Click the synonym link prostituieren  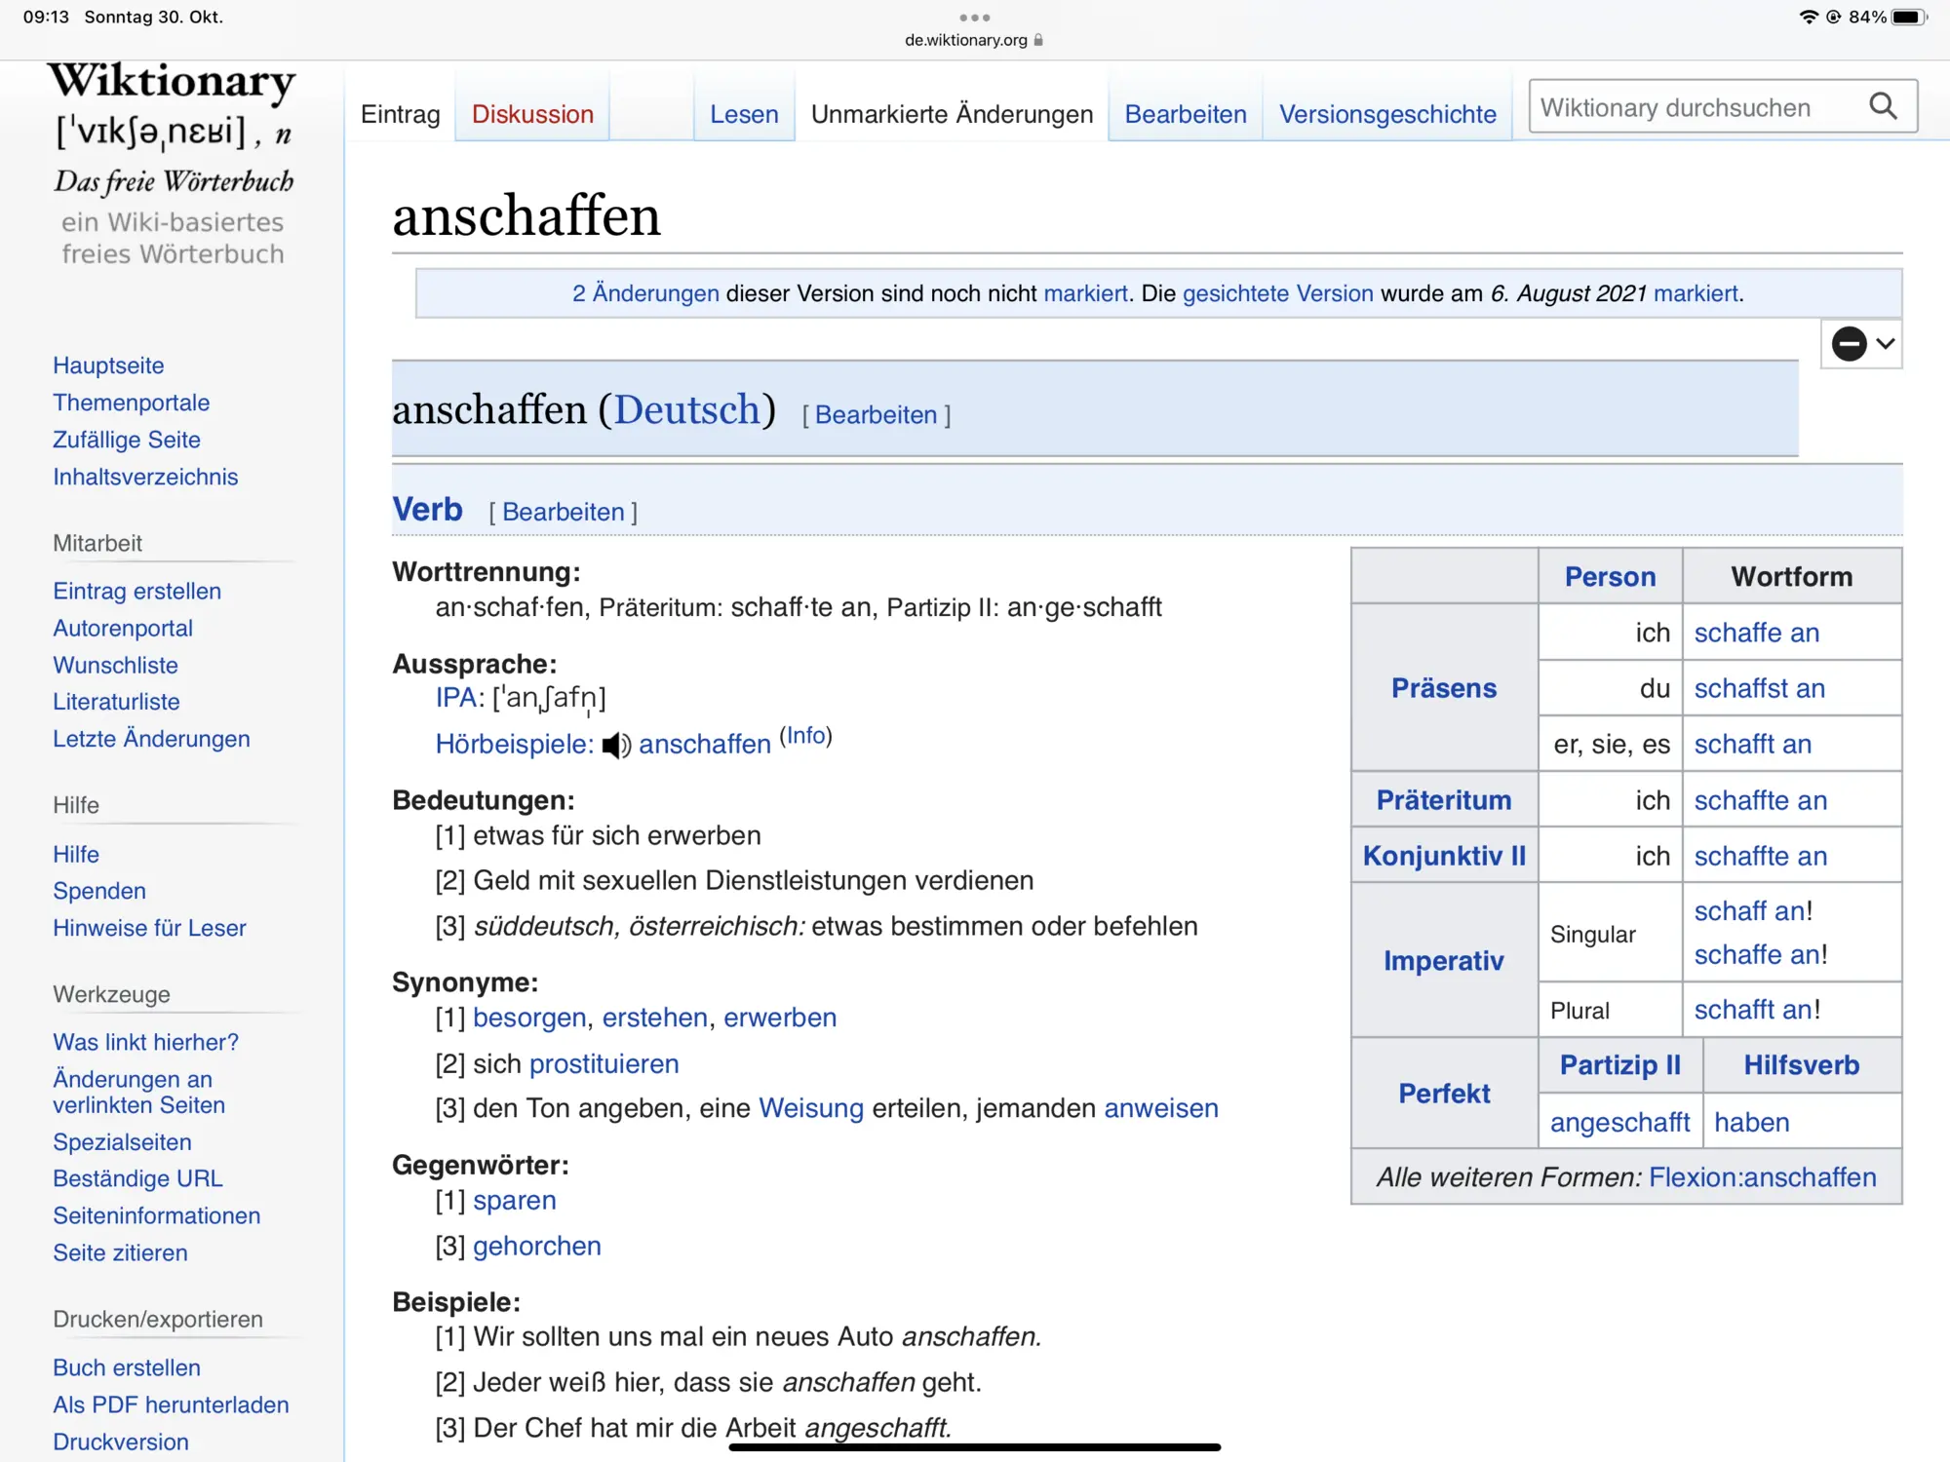[604, 1063]
